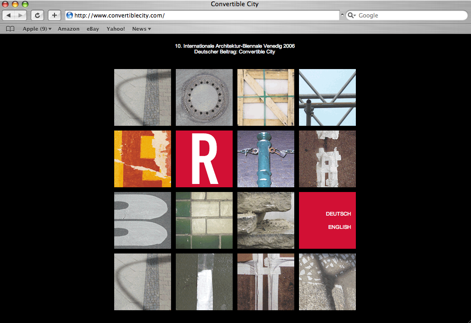Image resolution: width=471 pixels, height=323 pixels.
Task: Choose the ENGLISH language link
Action: point(339,227)
